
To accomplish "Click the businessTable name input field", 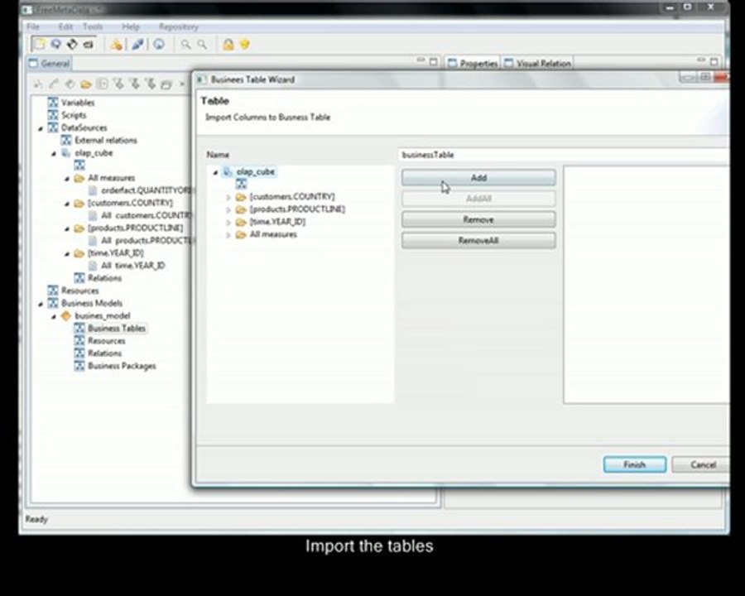I will [x=564, y=155].
